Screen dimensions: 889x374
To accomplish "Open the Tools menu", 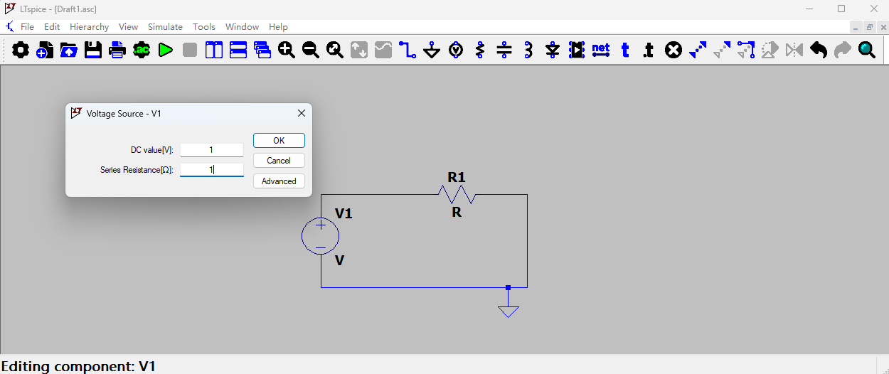I will click(x=204, y=26).
